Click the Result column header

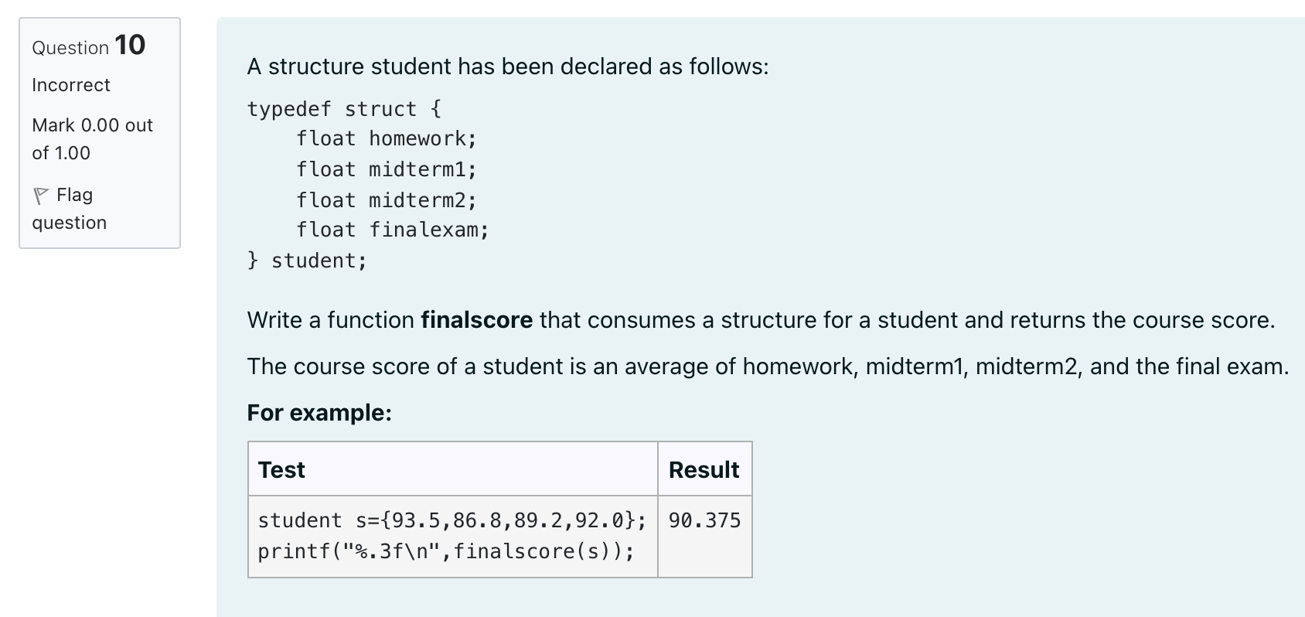point(704,469)
